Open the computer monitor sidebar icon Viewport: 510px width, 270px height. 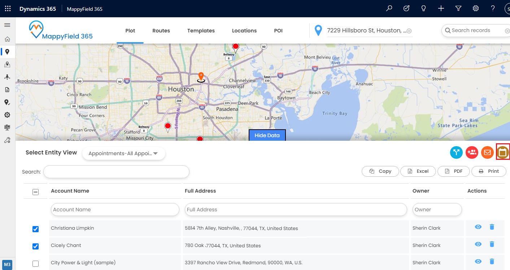pos(7,127)
